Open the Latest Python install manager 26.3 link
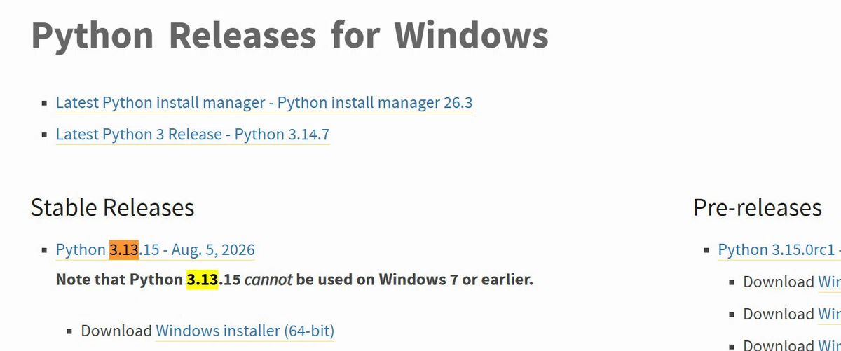 tap(264, 103)
